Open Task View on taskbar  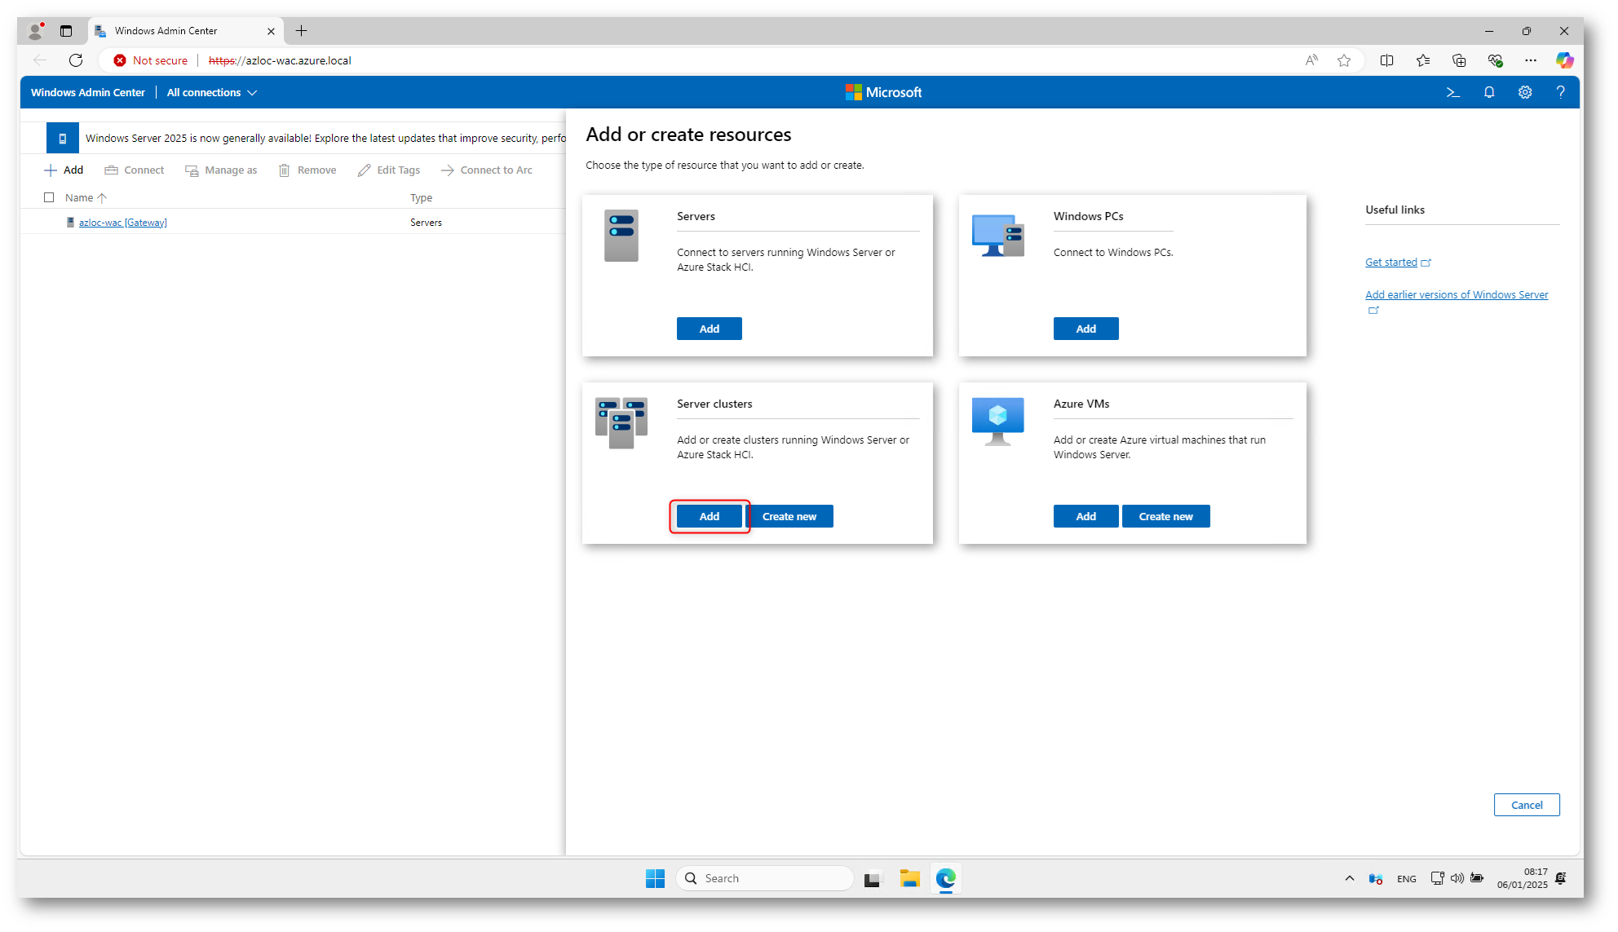pos(873,878)
